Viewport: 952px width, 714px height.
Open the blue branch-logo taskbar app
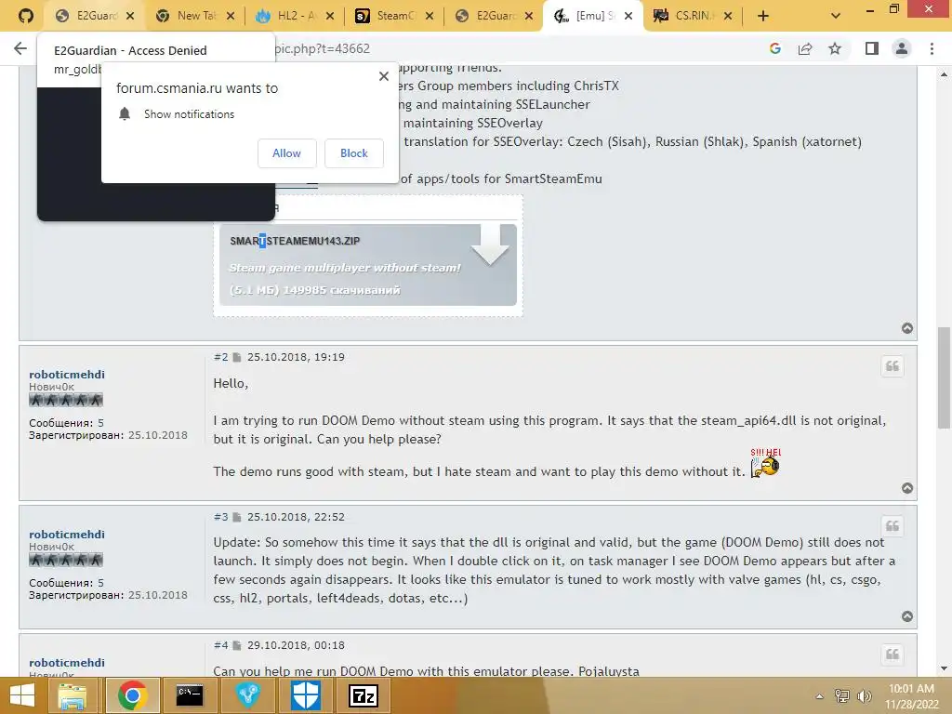(247, 695)
